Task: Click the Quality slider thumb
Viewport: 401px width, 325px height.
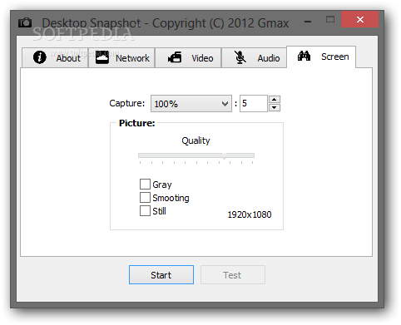Action: point(224,155)
